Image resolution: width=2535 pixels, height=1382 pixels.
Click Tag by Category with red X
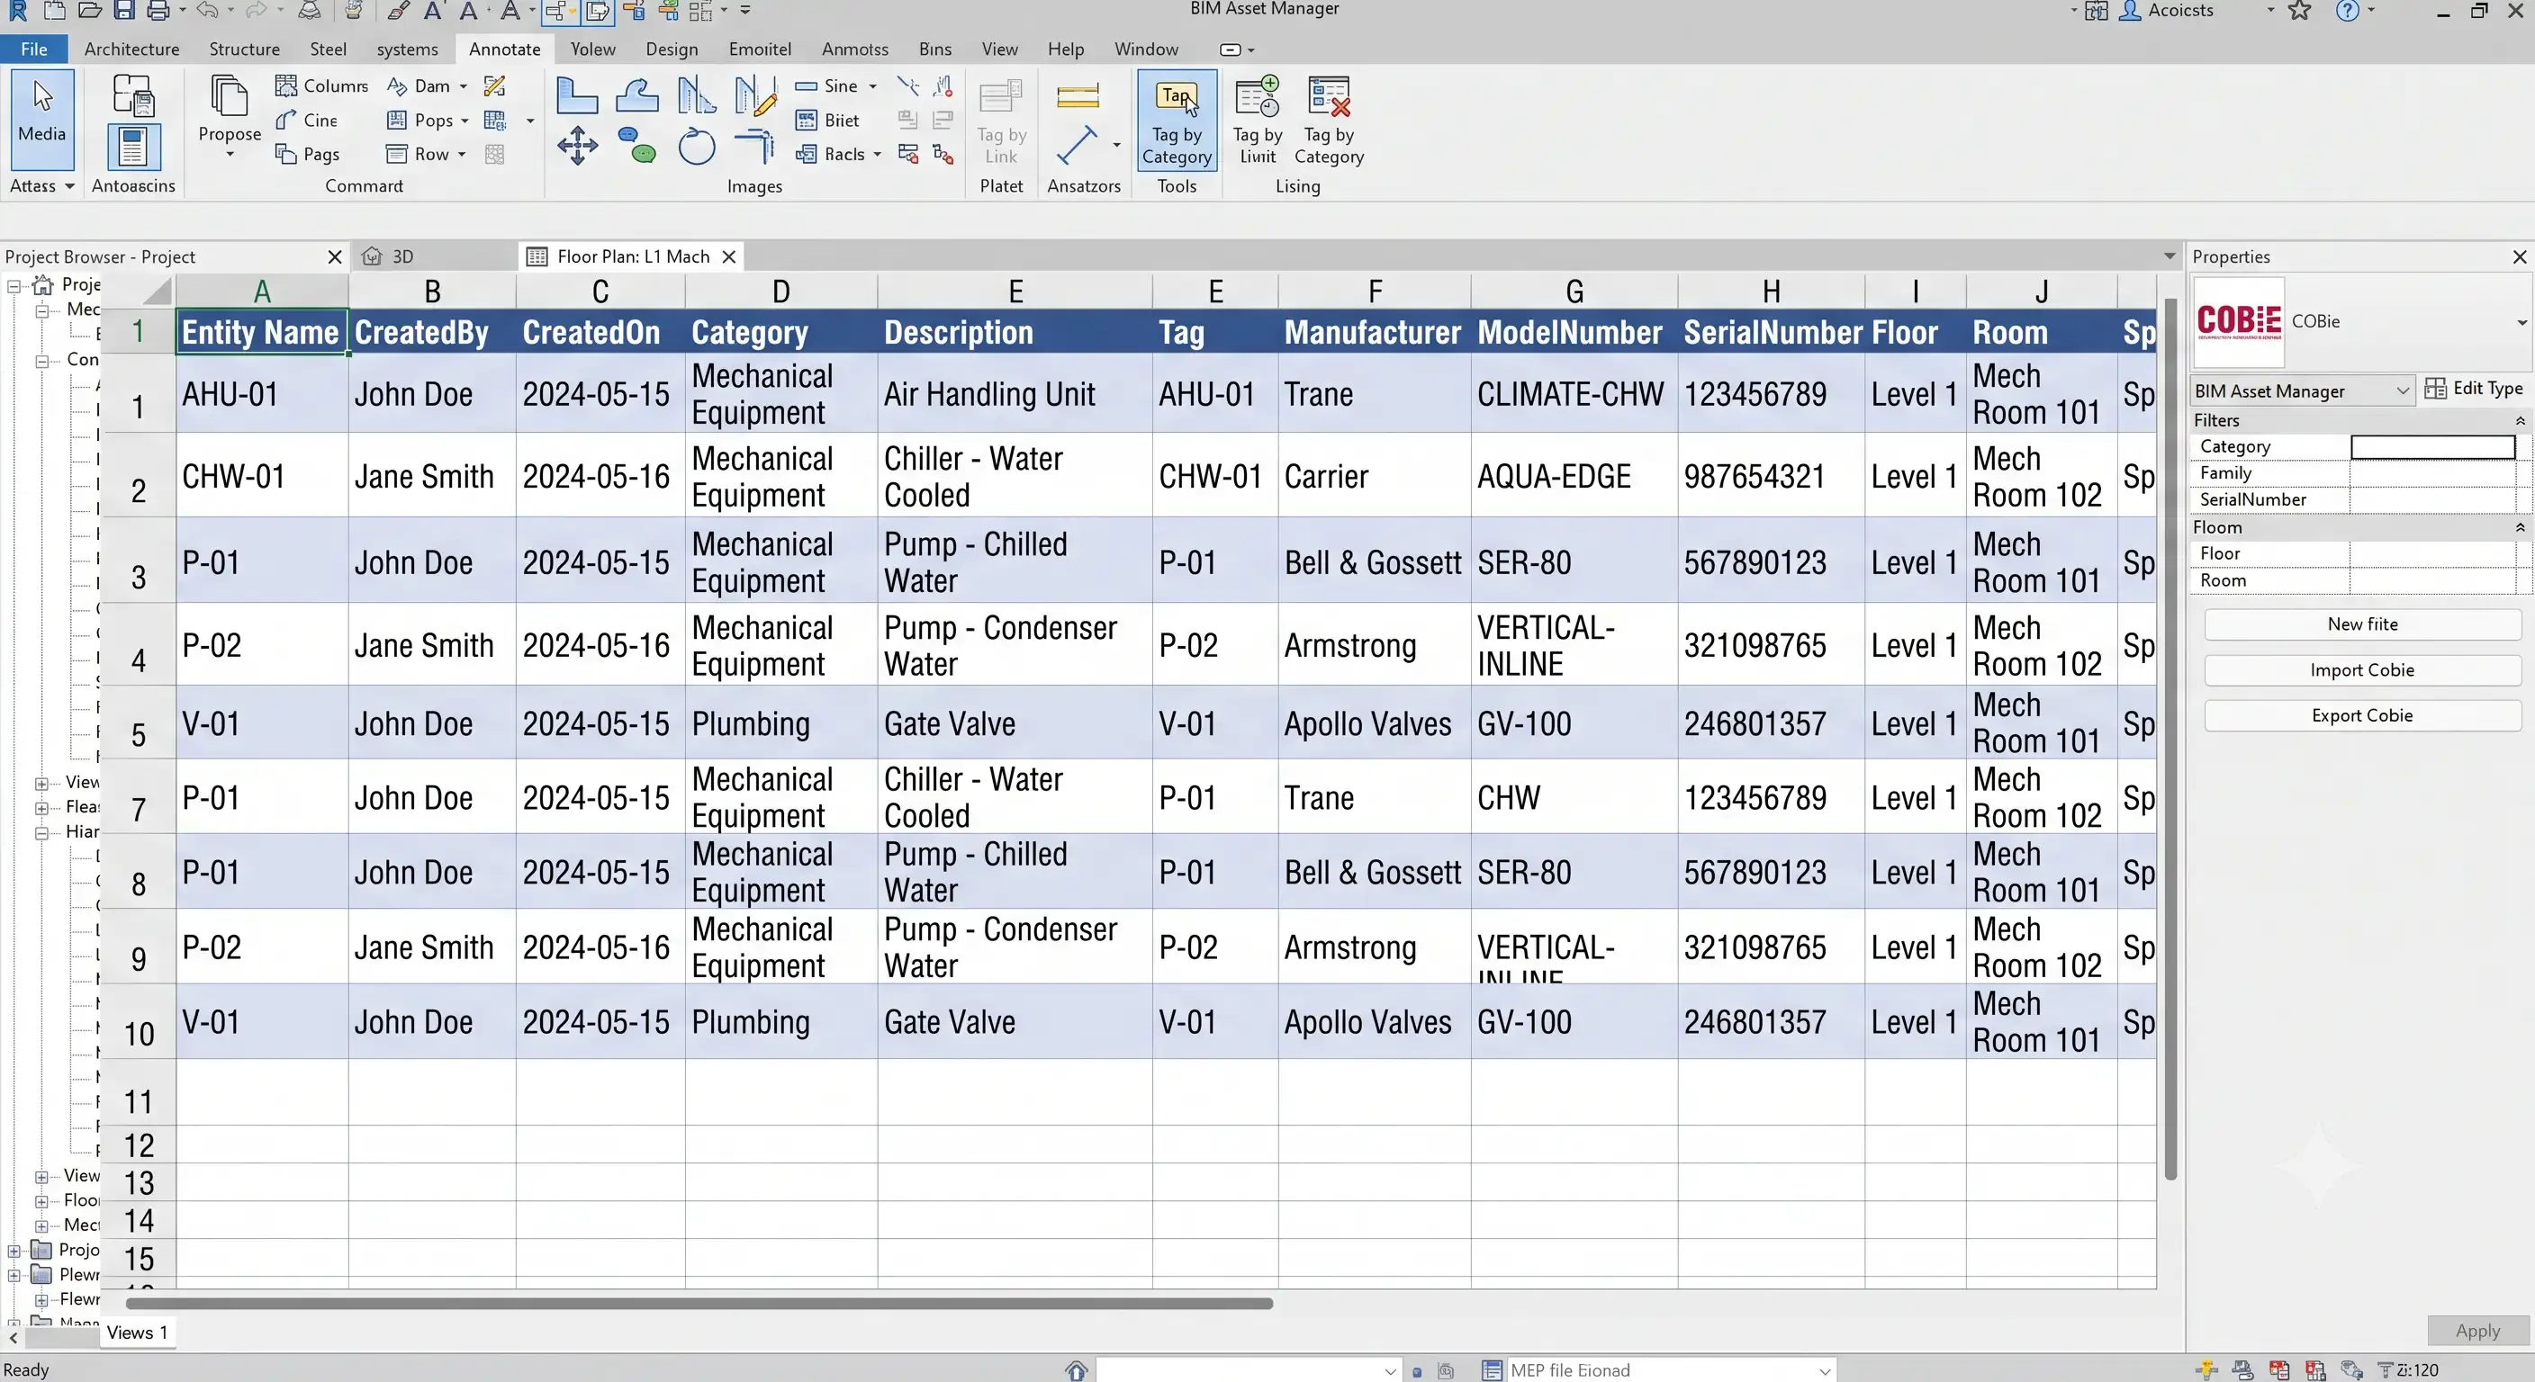tap(1329, 120)
